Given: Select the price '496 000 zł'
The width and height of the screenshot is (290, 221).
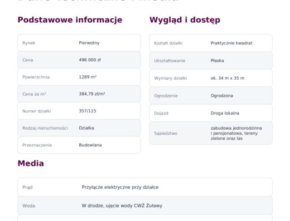Looking at the screenshot, I should [90, 60].
